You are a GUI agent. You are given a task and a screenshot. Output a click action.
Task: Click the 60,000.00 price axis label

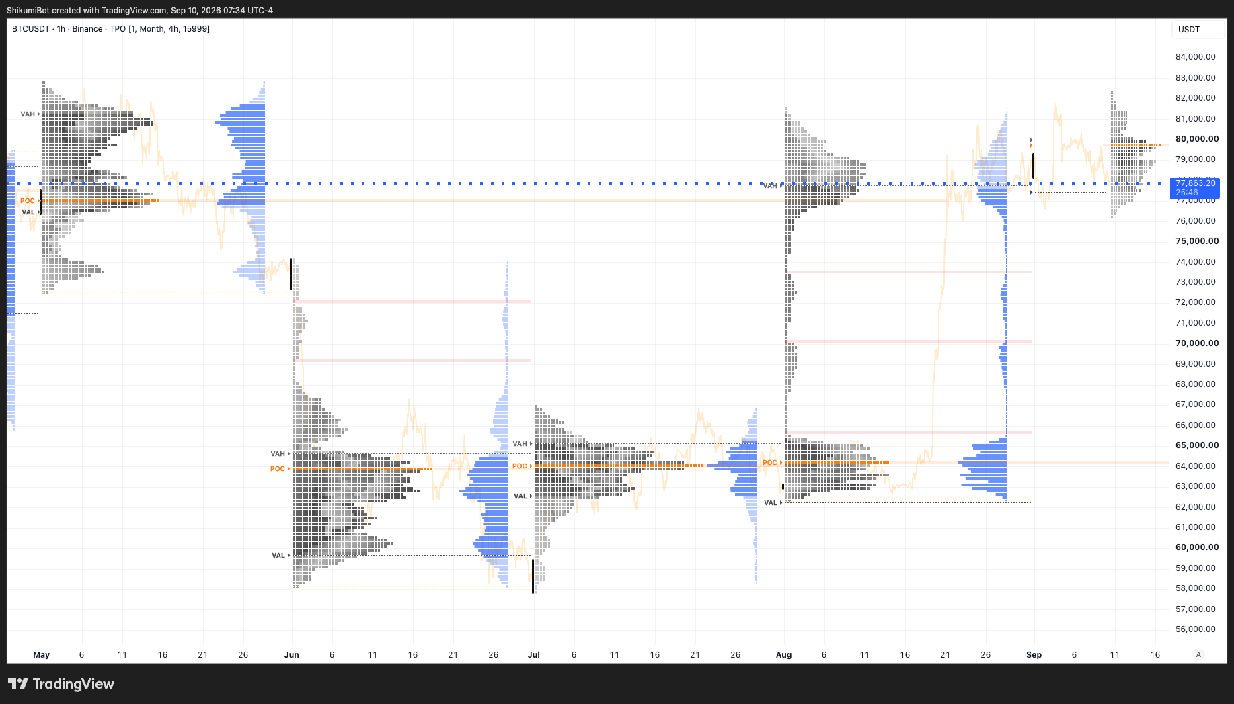pos(1197,547)
